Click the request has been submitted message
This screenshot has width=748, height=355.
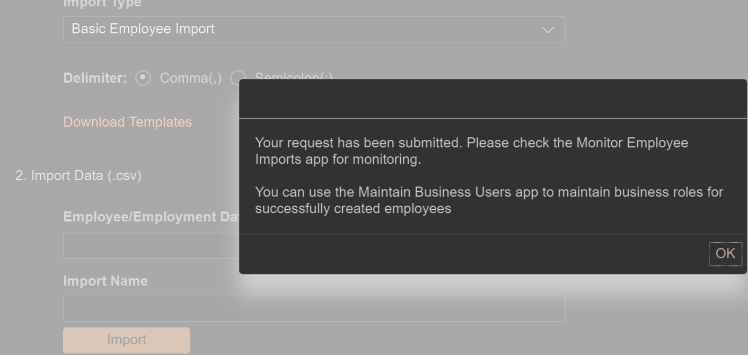click(x=471, y=151)
